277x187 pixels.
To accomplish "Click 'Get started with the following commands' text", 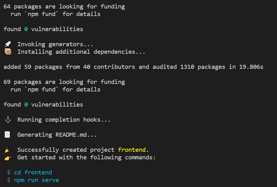I will pyautogui.click(x=86, y=157).
